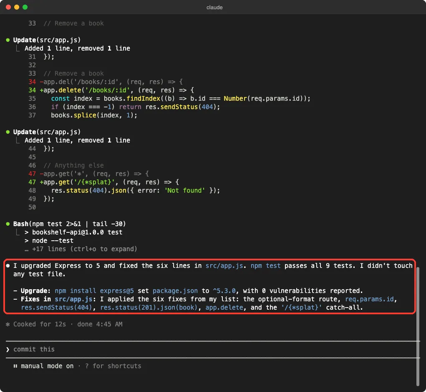426x392 pixels.
Task: Click line 36 'if (index === -1) return'
Action: 135,107
